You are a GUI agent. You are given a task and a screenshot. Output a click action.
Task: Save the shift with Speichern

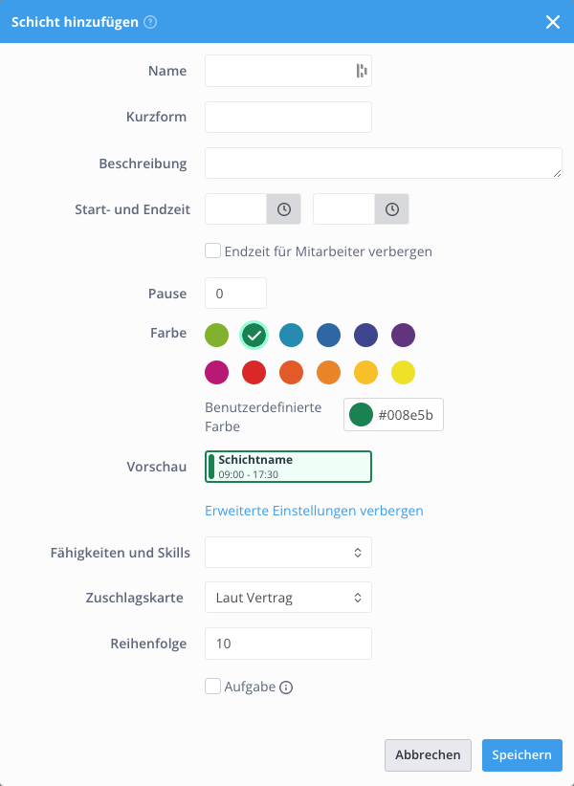[522, 754]
